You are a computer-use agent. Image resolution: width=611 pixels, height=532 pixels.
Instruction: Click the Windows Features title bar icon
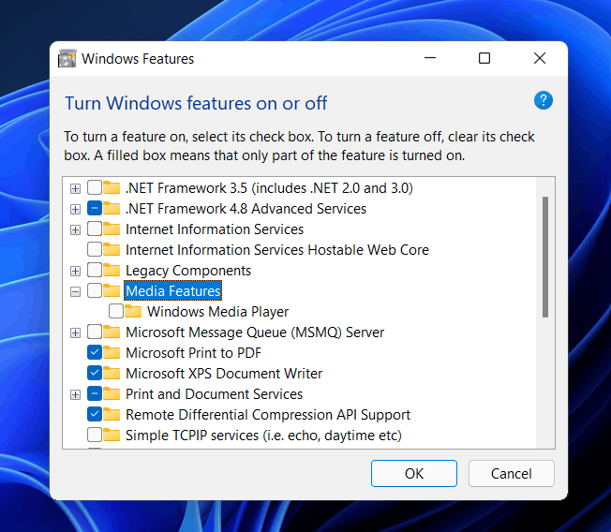click(67, 59)
